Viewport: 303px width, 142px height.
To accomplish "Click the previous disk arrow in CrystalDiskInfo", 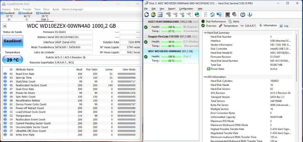I will [5, 26].
